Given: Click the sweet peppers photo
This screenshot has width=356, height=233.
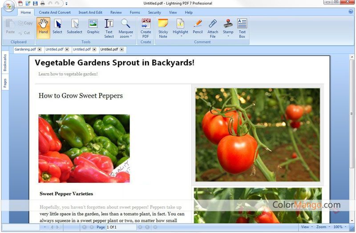Looking at the screenshot, I should pos(84,149).
